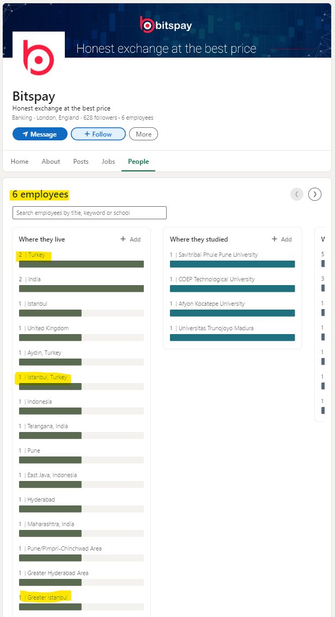Select the People tab
335x617 pixels.
[138, 162]
